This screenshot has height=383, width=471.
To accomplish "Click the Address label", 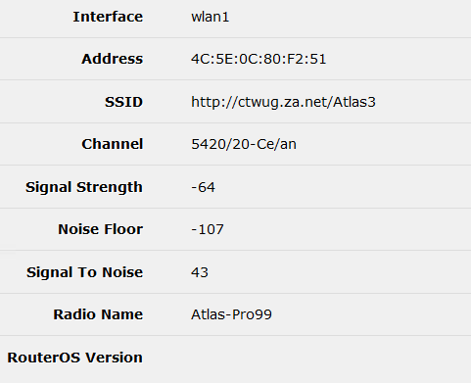I will [112, 59].
